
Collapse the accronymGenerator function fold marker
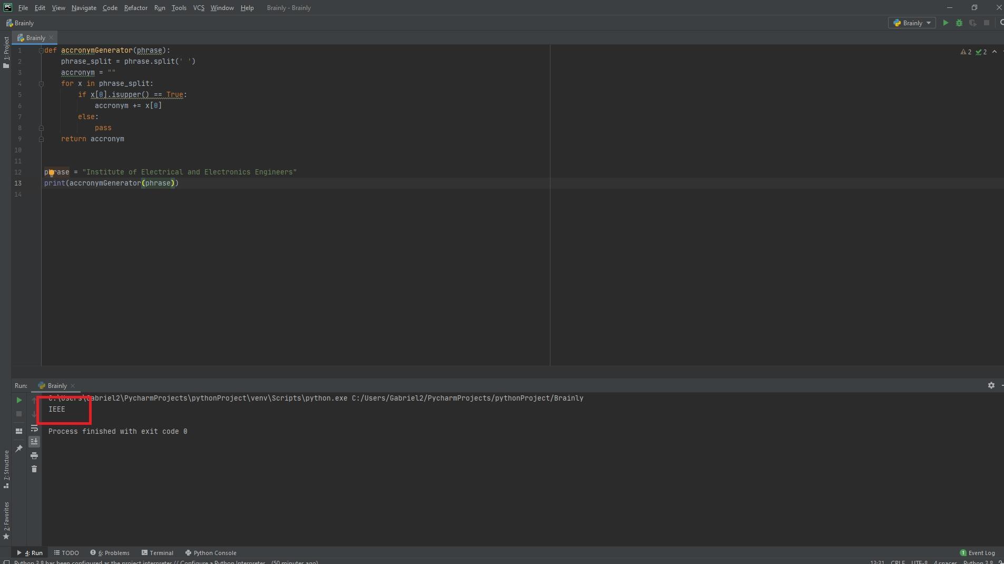pyautogui.click(x=41, y=51)
